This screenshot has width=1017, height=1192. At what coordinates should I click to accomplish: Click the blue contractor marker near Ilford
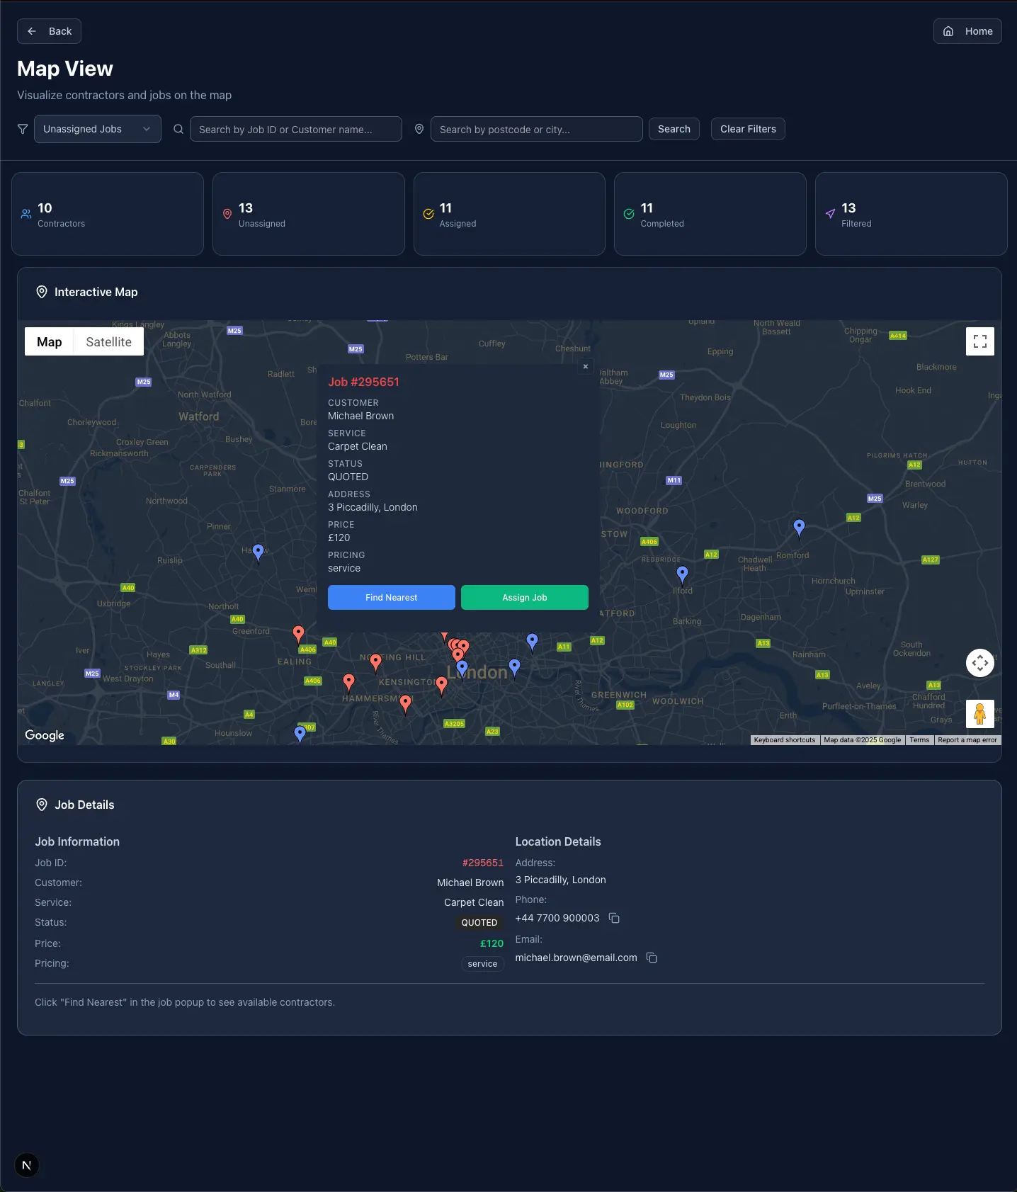(x=682, y=574)
